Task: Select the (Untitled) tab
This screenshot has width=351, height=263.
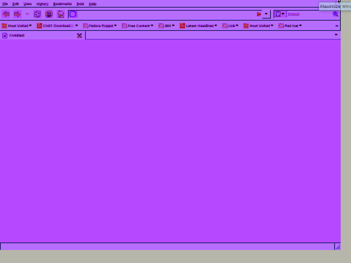Action: click(x=38, y=36)
